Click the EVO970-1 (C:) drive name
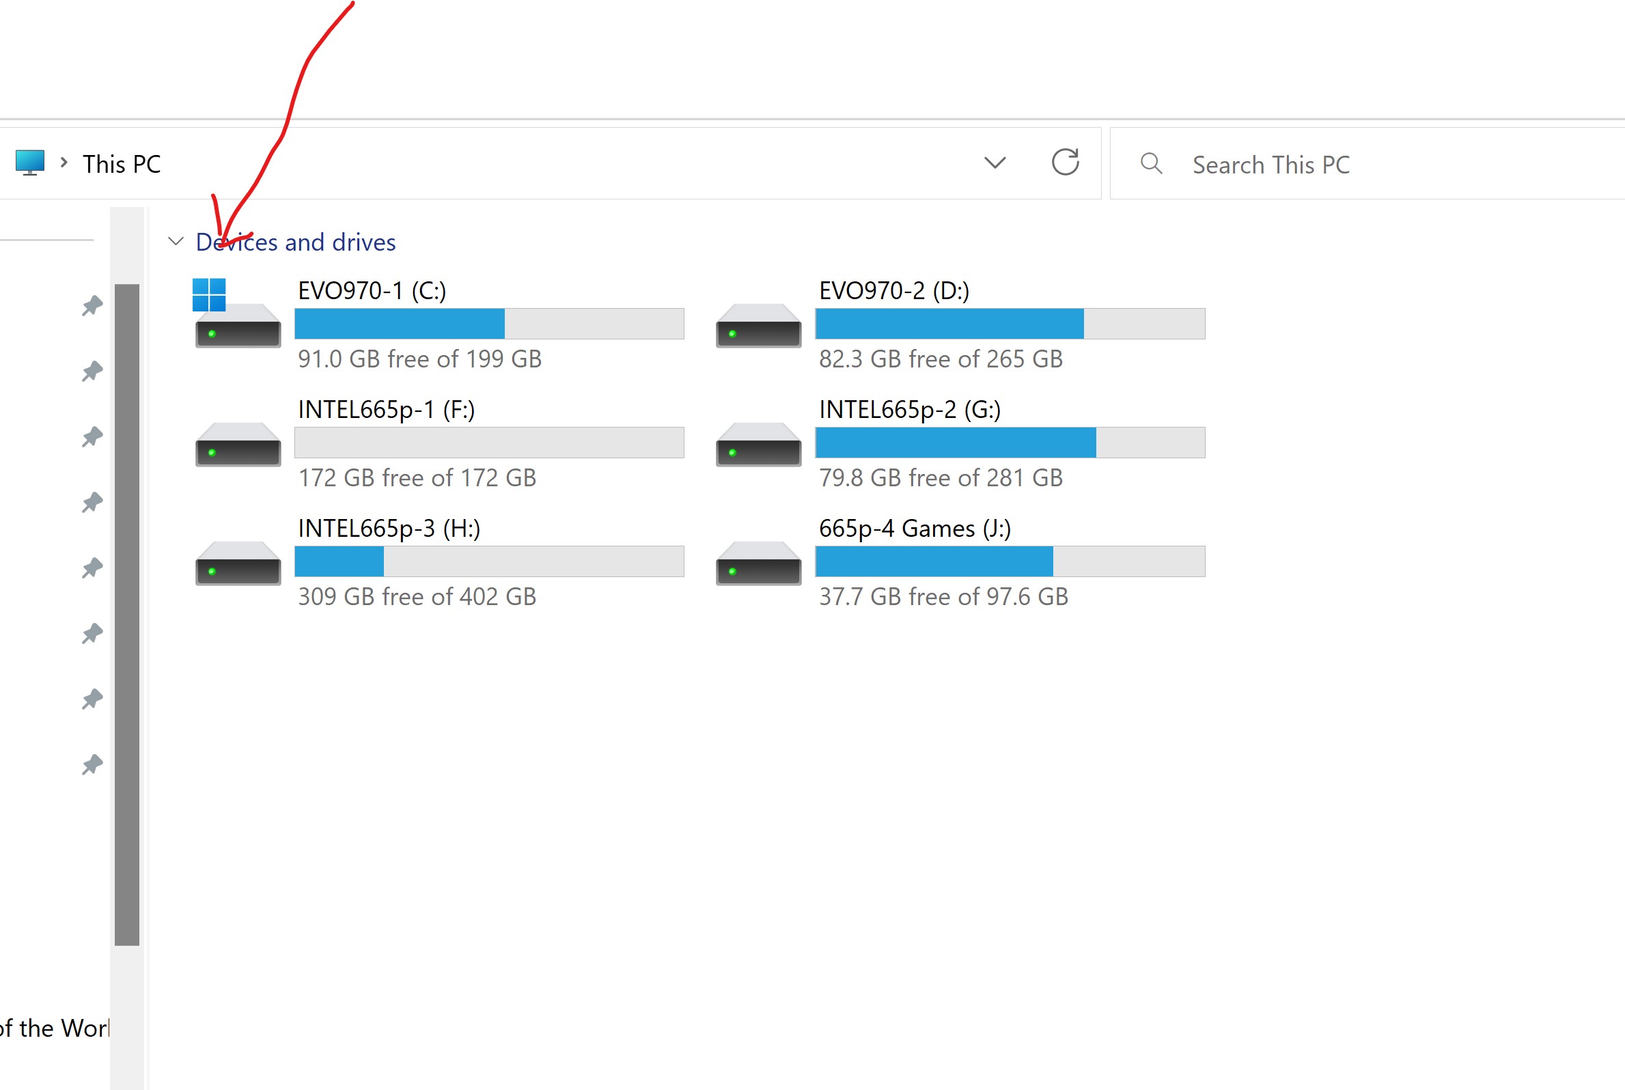 click(372, 290)
